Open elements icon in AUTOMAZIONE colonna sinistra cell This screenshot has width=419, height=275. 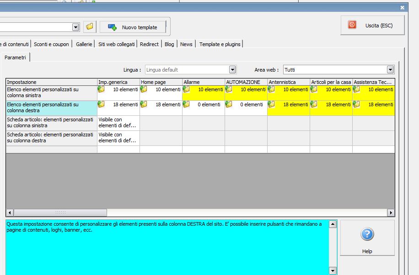tap(228, 89)
